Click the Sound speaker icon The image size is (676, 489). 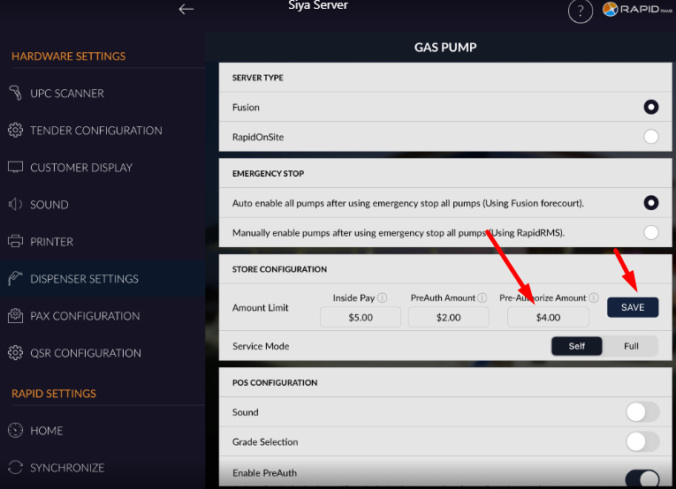(15, 205)
